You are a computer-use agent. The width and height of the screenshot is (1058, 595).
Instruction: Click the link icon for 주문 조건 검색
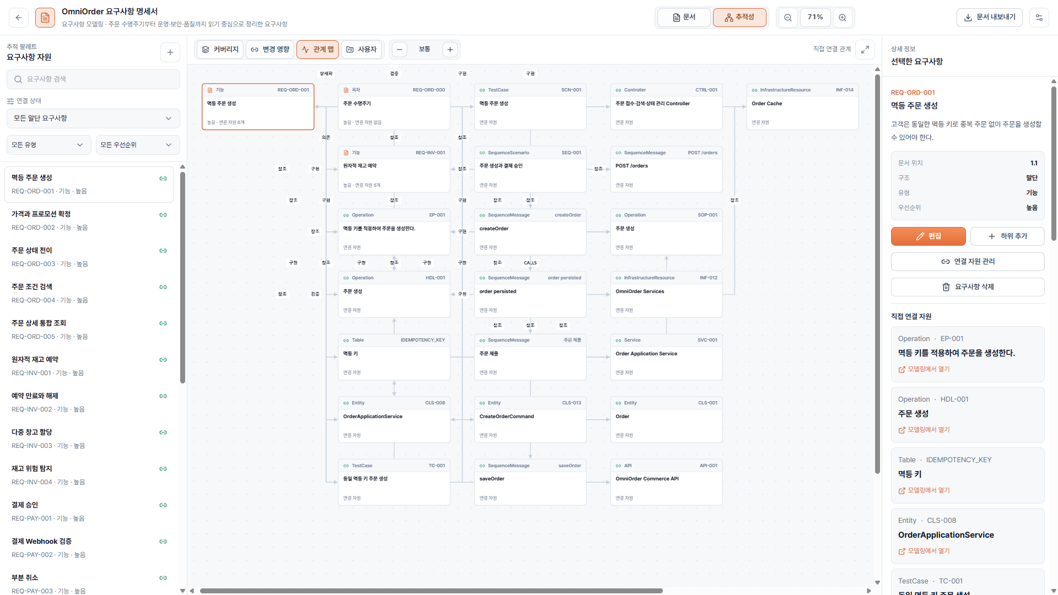(163, 287)
